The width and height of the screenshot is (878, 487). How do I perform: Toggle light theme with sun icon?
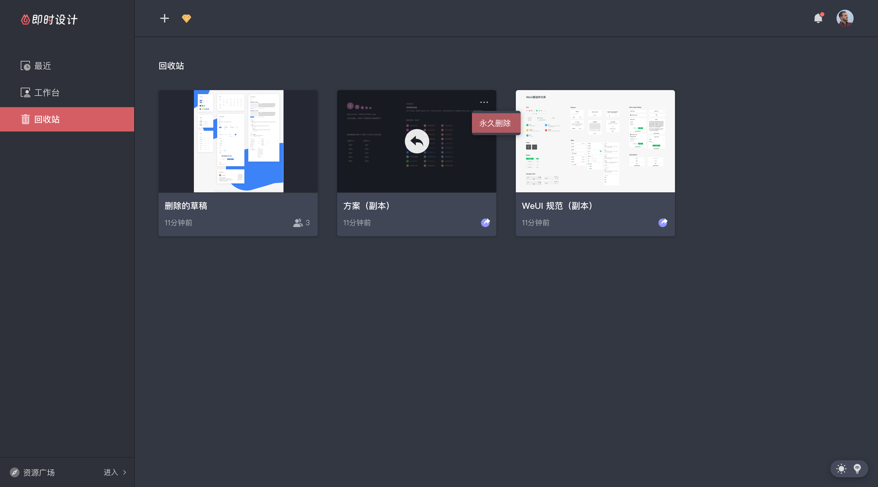pyautogui.click(x=841, y=469)
